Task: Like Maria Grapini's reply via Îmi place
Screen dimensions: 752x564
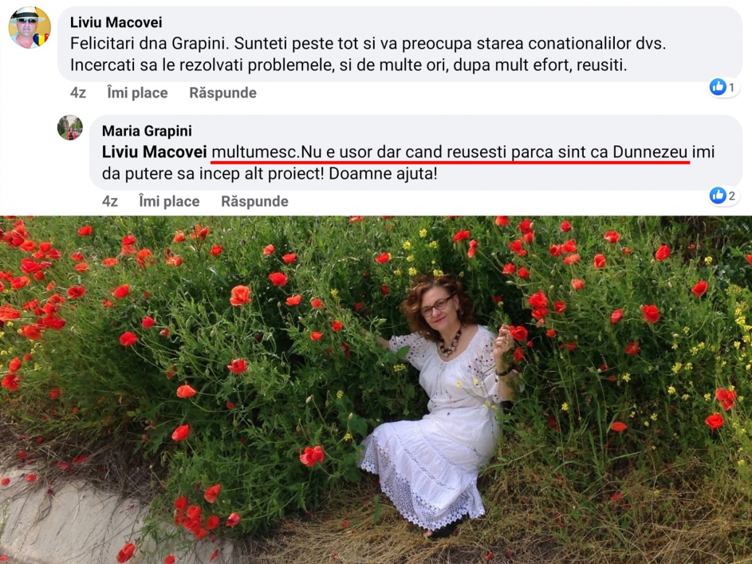Action: pos(169,201)
